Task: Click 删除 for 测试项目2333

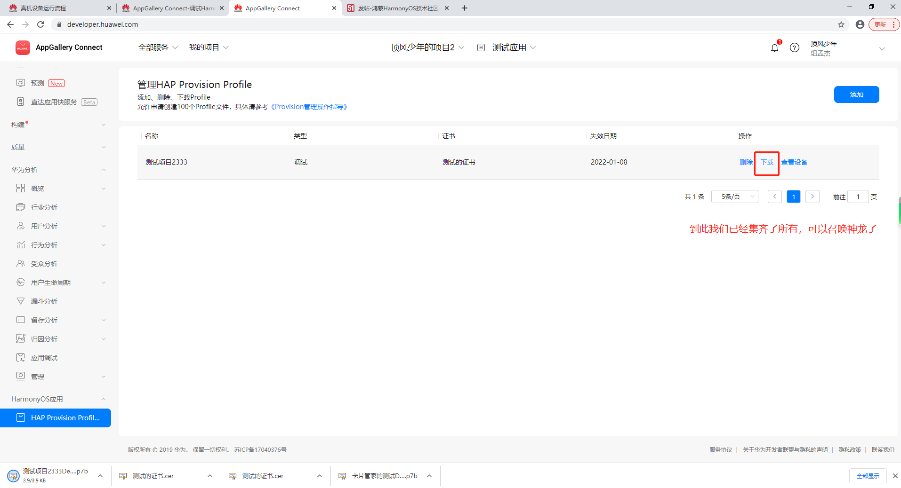Action: (x=746, y=162)
